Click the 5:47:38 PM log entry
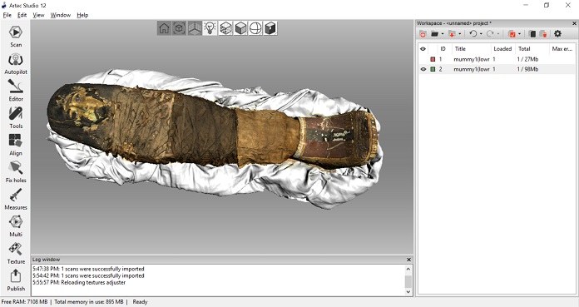This screenshot has height=307, width=579. click(88, 269)
